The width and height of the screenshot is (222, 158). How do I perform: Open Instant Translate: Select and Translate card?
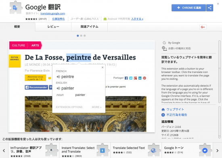click(x=85, y=150)
